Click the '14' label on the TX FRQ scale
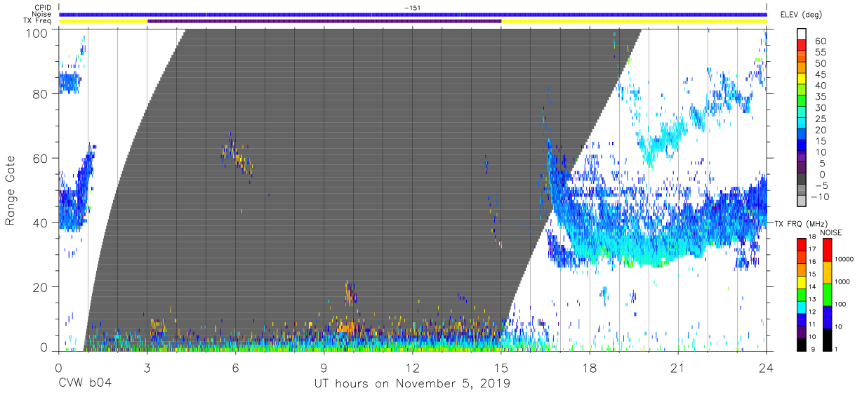 (x=812, y=286)
